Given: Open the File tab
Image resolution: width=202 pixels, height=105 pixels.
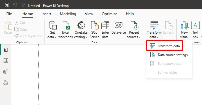Looking at the screenshot, I should point(9,14).
